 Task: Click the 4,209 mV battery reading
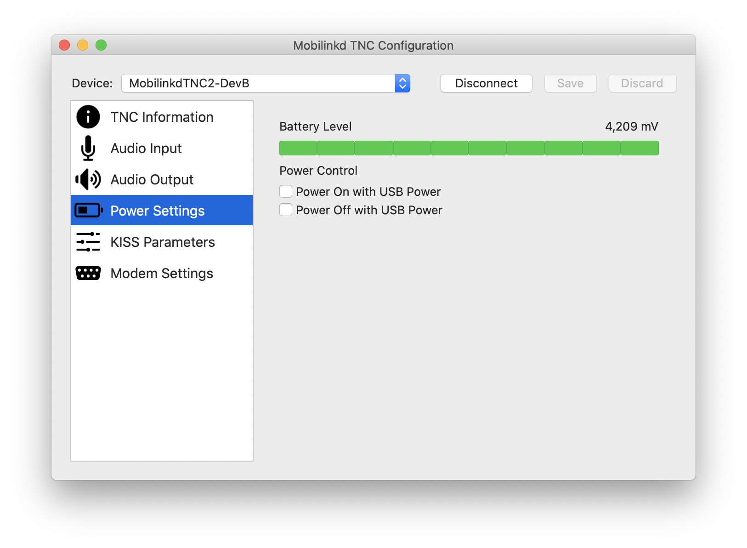(x=632, y=126)
